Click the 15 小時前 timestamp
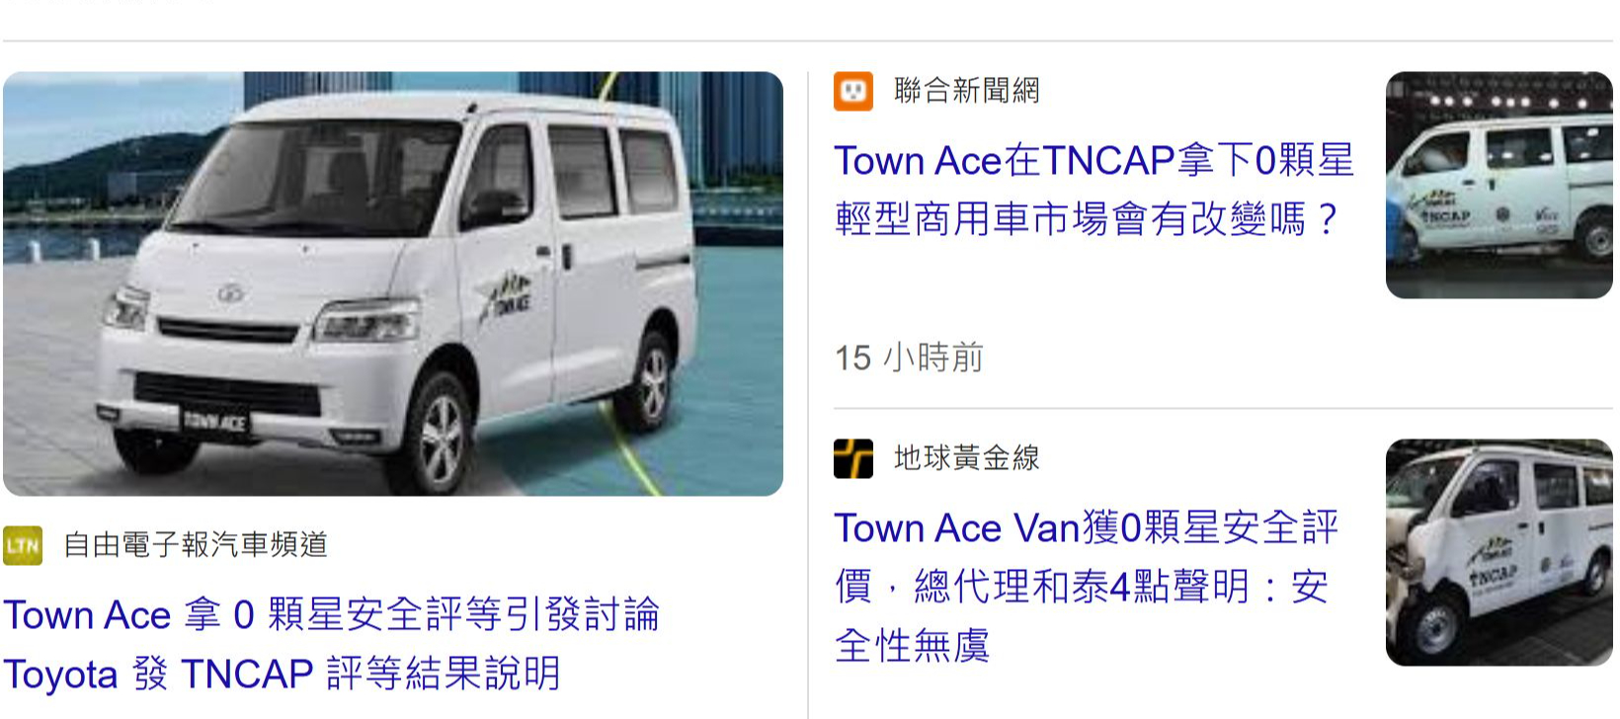The width and height of the screenshot is (1620, 719). 909,358
